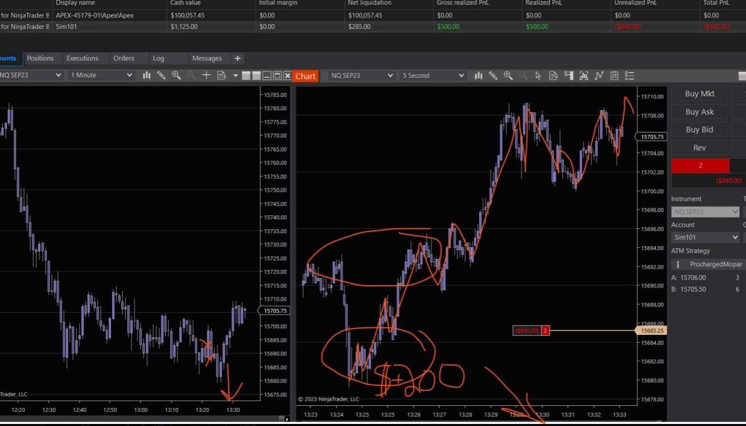Click Sim101 net liquidation $285.00
The width and height of the screenshot is (746, 426).
pyautogui.click(x=359, y=27)
